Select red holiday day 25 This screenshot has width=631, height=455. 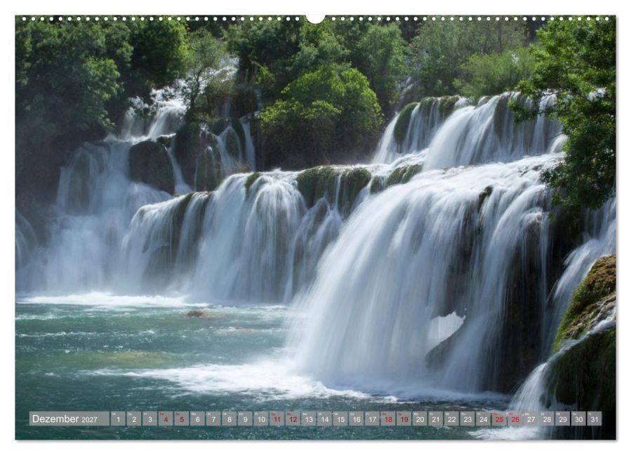click(x=500, y=418)
